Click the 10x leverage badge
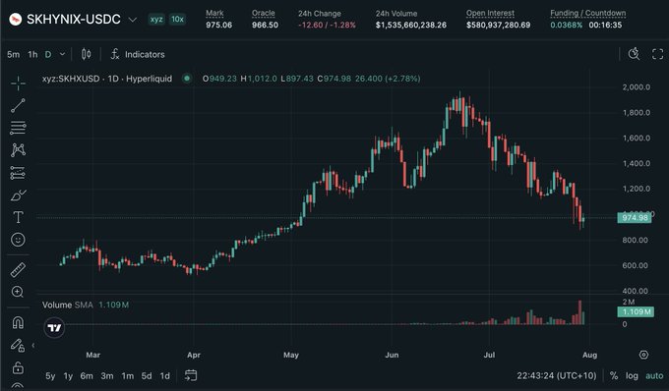The width and height of the screenshot is (669, 391). coord(177,20)
